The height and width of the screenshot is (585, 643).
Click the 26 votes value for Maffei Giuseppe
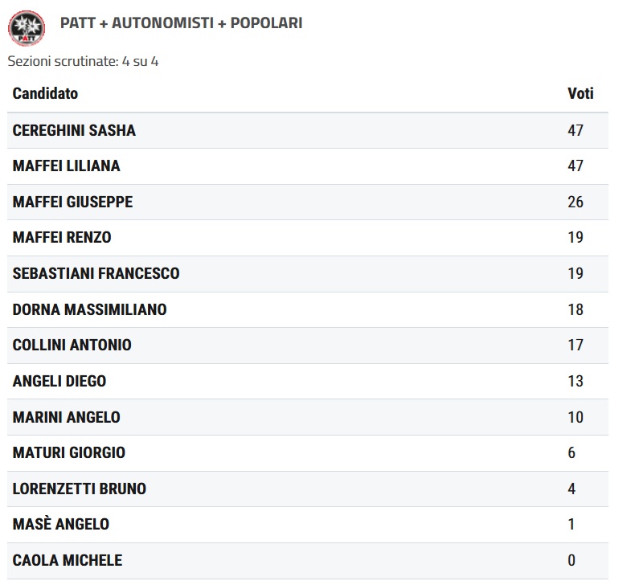tap(575, 202)
